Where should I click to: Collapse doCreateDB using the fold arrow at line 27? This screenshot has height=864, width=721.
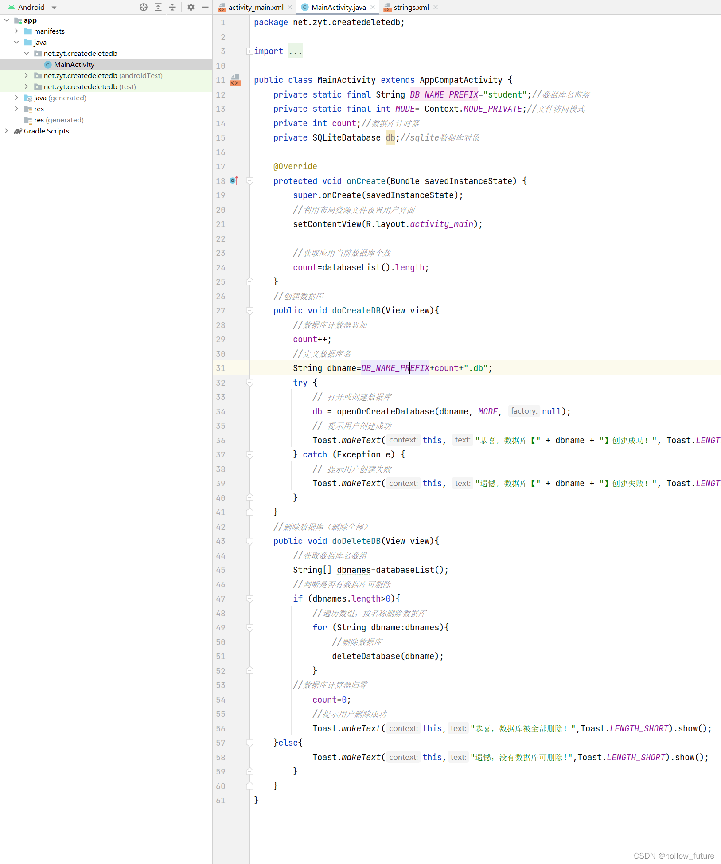(x=250, y=311)
